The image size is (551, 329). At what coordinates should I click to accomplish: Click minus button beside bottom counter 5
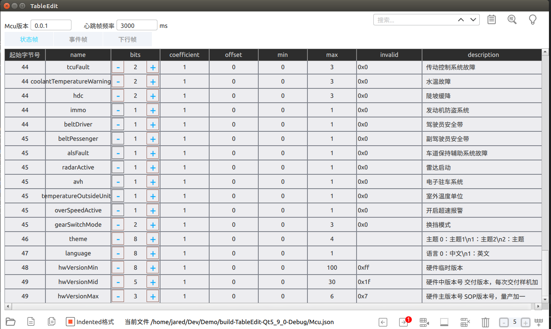[504, 322]
